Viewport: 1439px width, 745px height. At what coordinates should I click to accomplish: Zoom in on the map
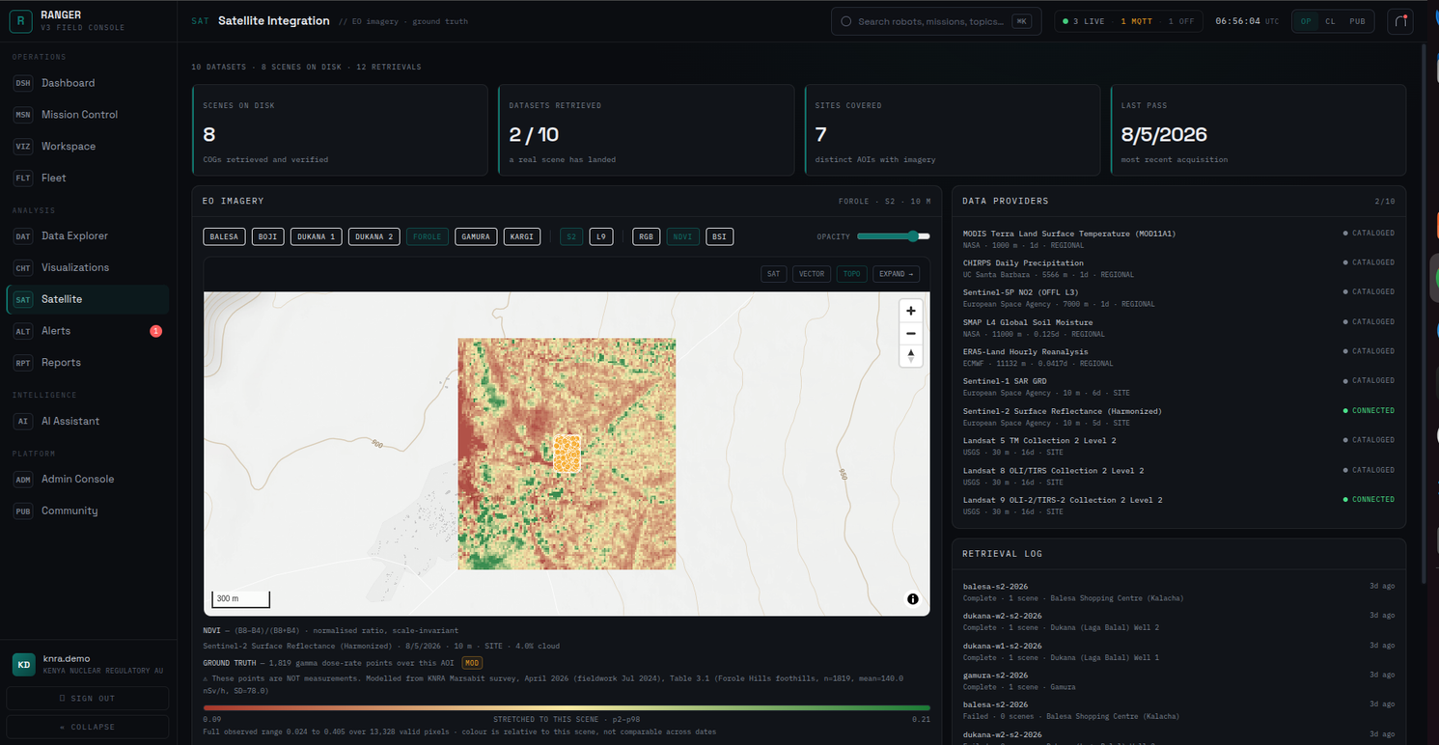(910, 311)
